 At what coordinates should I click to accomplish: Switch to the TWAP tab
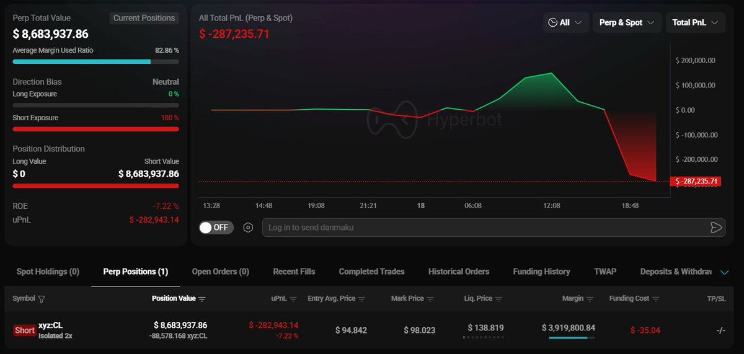tap(605, 272)
